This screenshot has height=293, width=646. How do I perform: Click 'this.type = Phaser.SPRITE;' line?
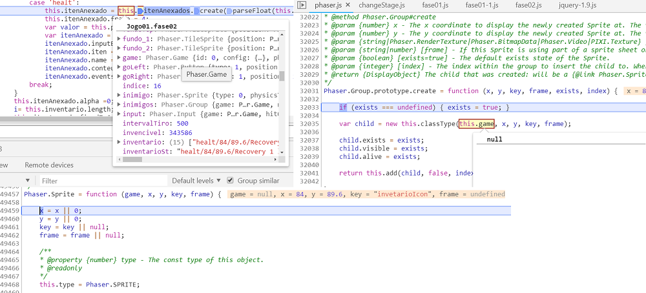[x=89, y=285]
